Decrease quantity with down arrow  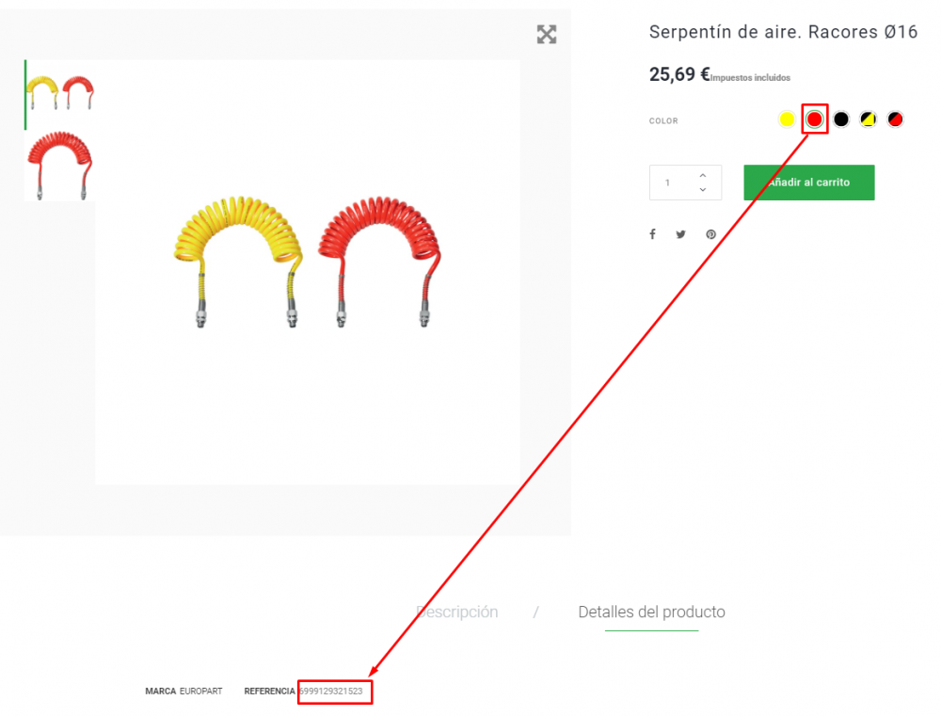click(703, 190)
